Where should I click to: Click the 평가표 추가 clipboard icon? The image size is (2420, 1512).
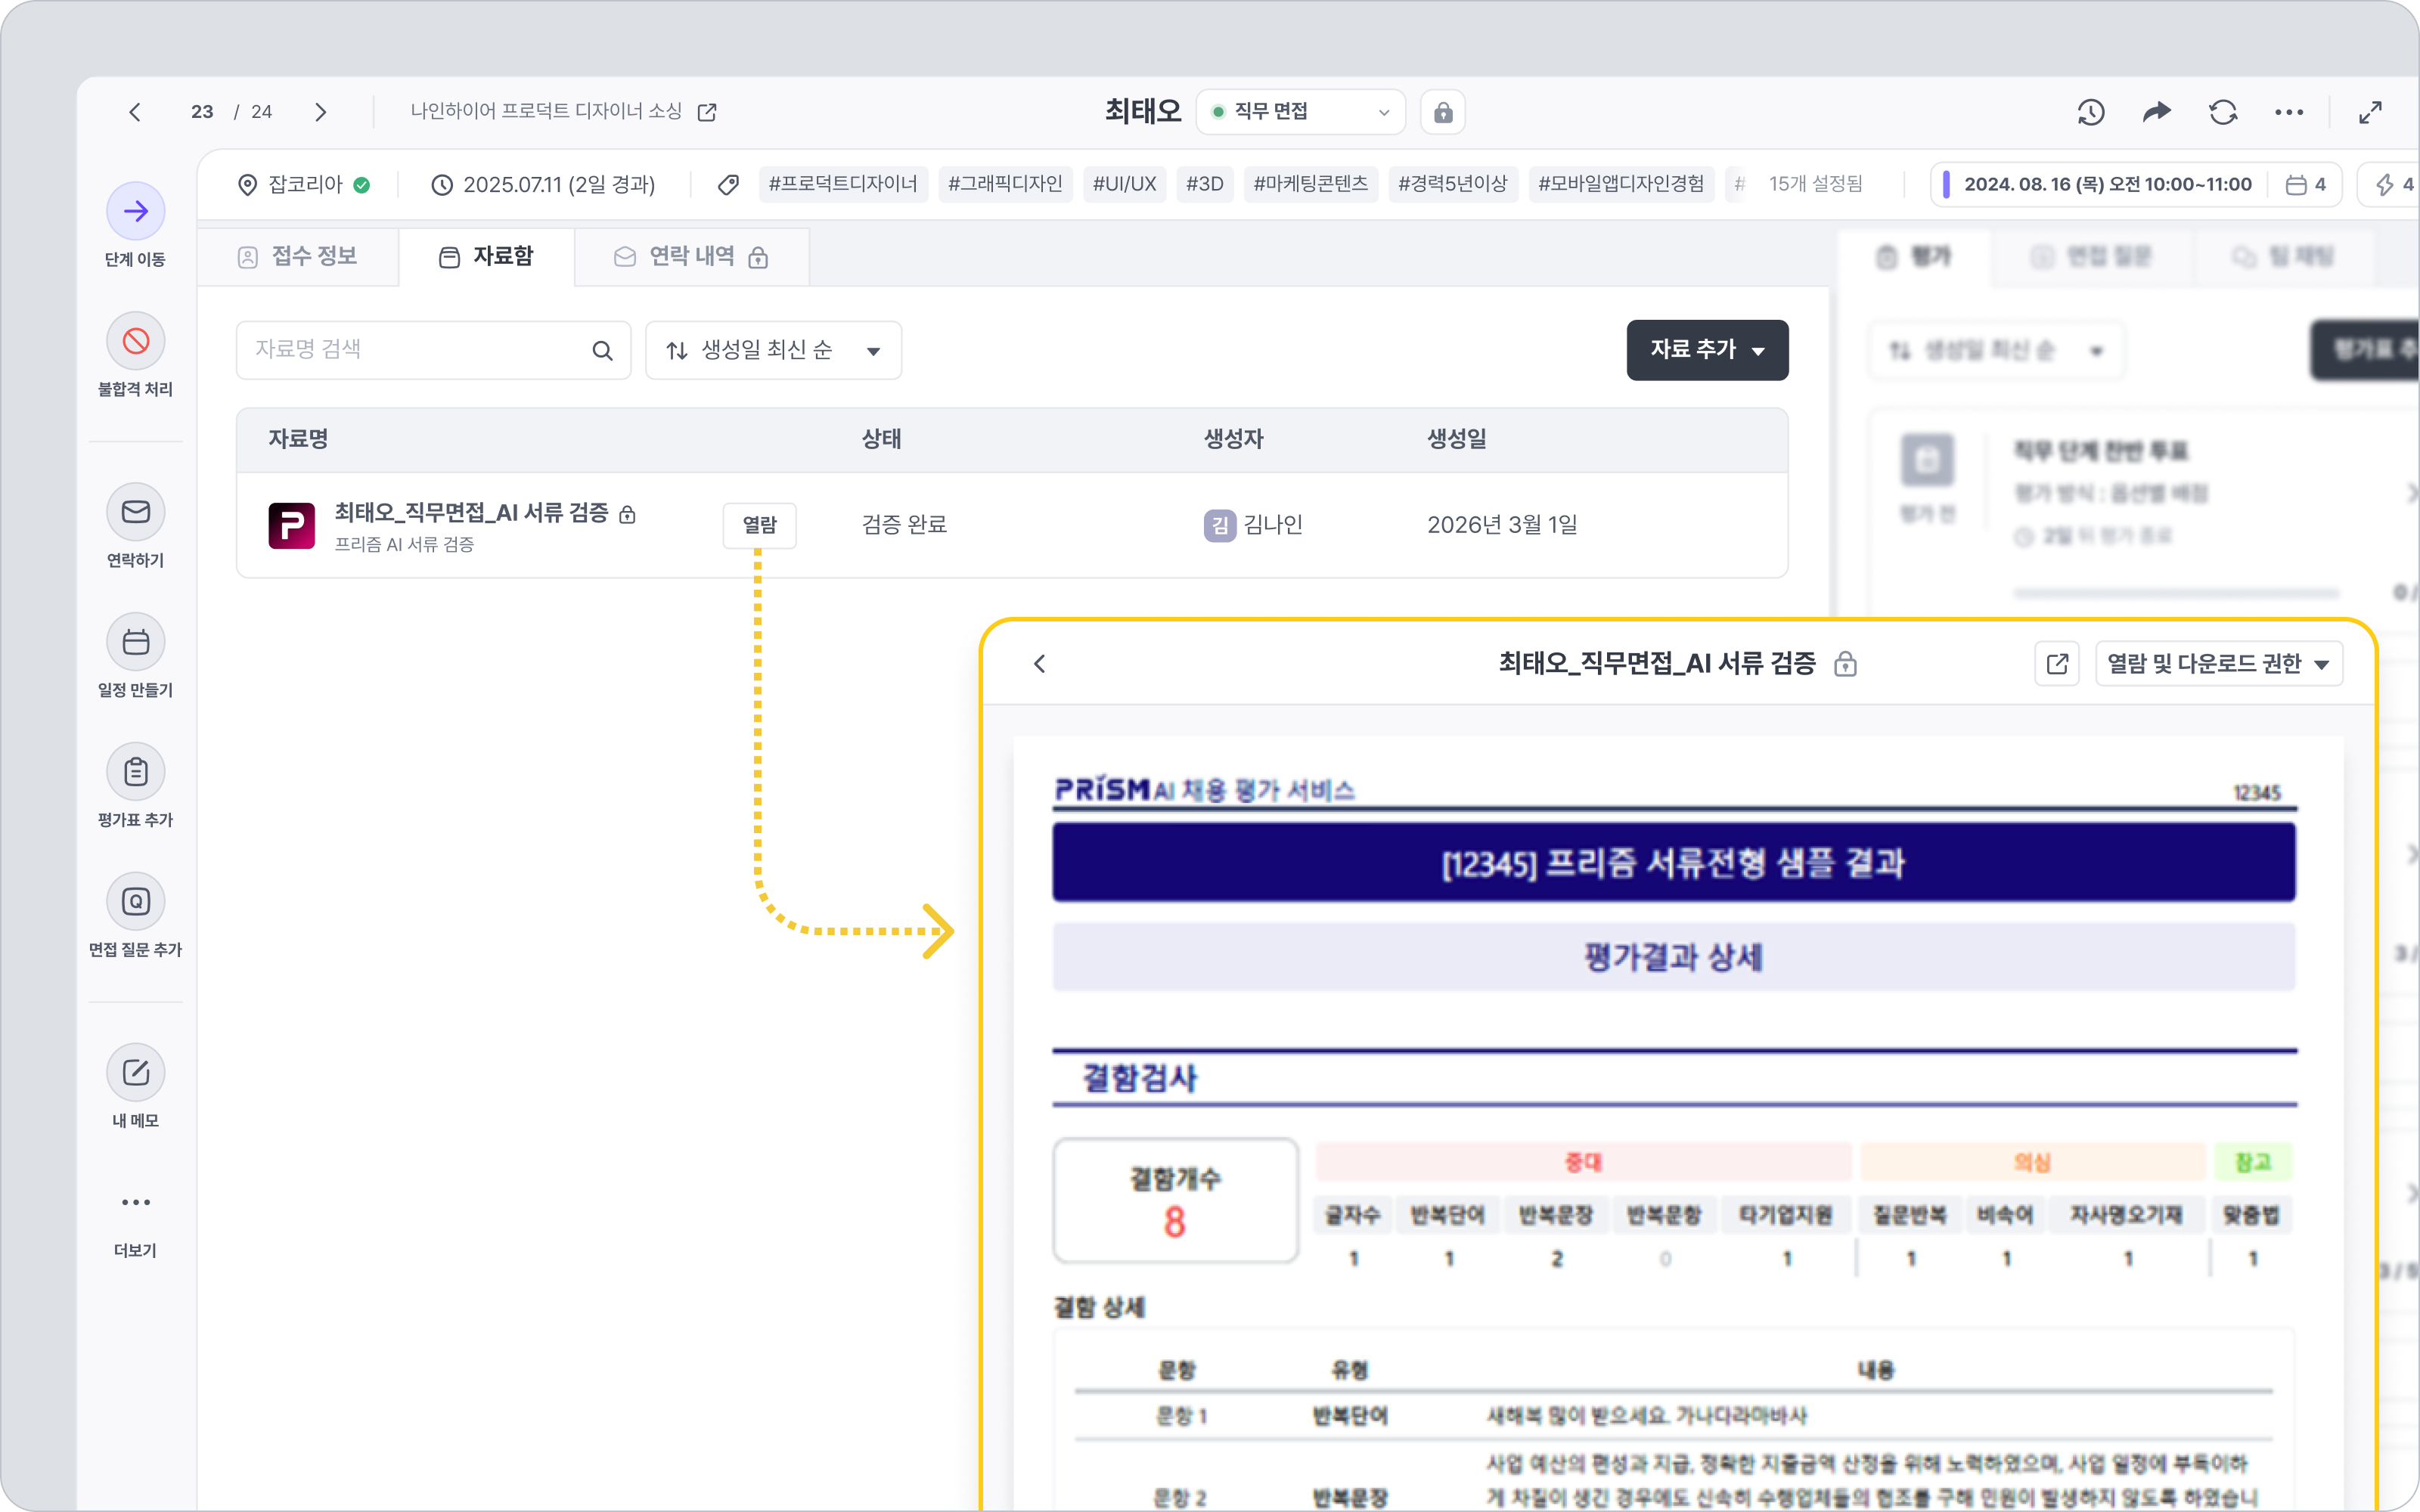tap(136, 772)
